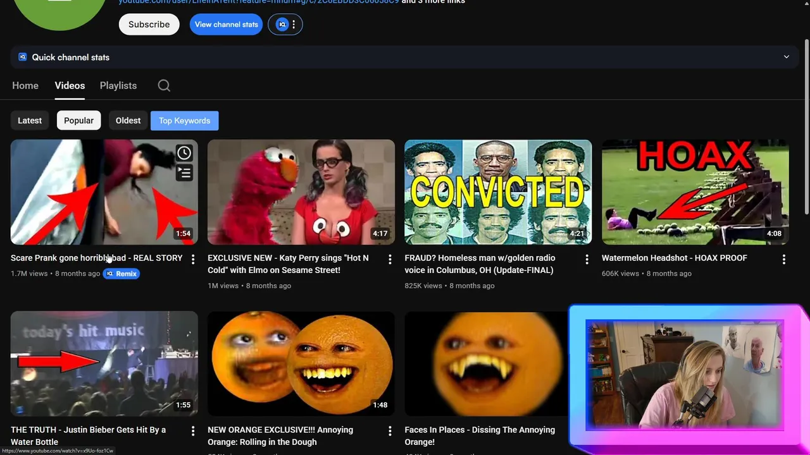Open the fanged orange Faces In Places thumbnail
The height and width of the screenshot is (455, 810).
(x=486, y=363)
